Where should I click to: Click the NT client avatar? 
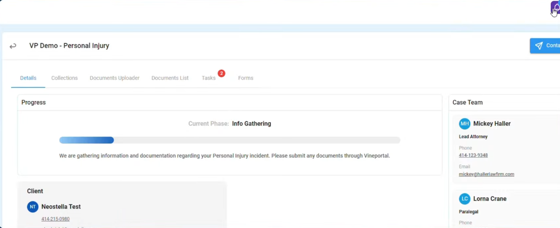tap(33, 207)
